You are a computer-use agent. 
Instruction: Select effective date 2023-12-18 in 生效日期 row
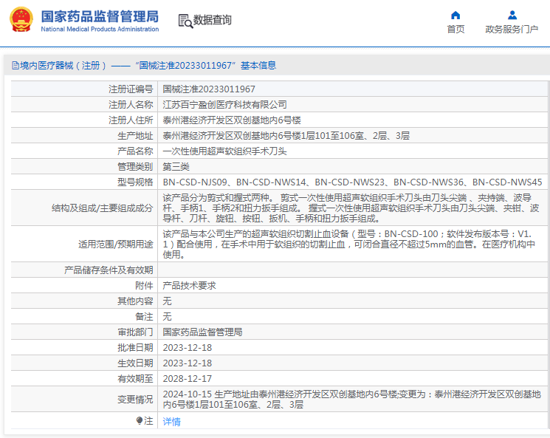(x=188, y=363)
